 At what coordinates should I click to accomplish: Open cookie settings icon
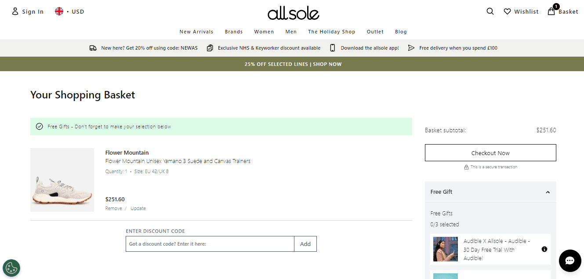tap(11, 268)
